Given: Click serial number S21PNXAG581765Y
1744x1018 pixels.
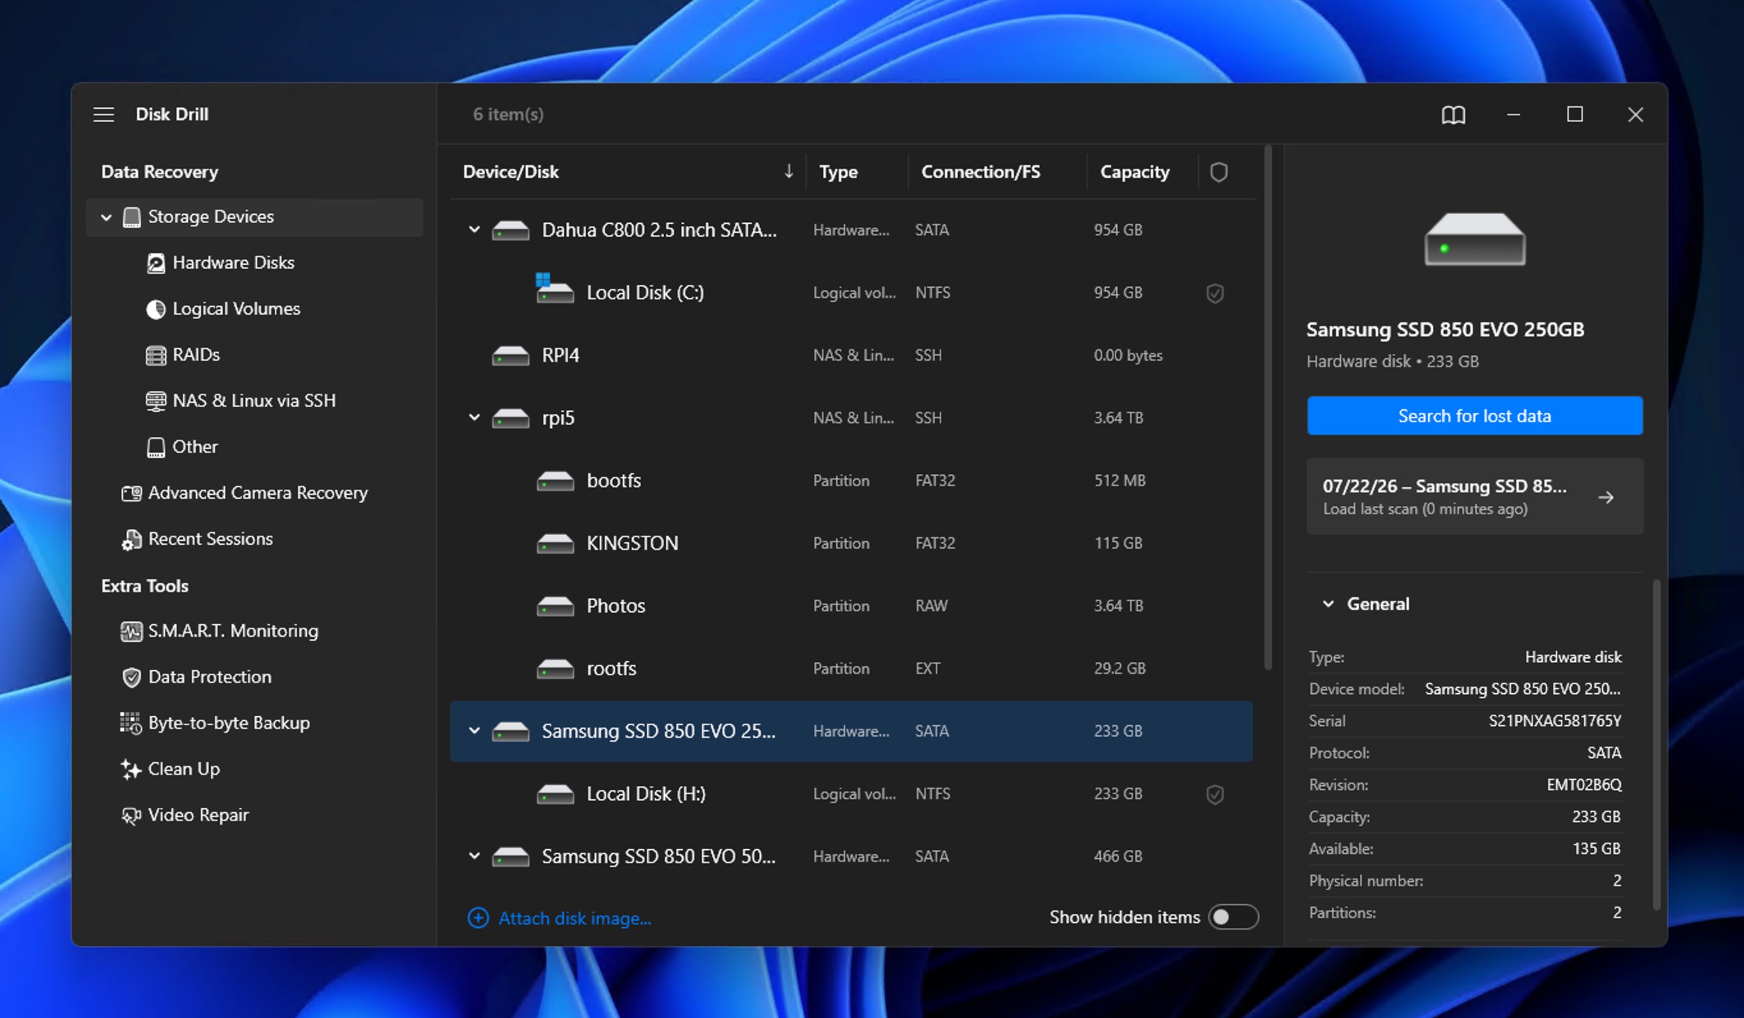Looking at the screenshot, I should tap(1555, 721).
